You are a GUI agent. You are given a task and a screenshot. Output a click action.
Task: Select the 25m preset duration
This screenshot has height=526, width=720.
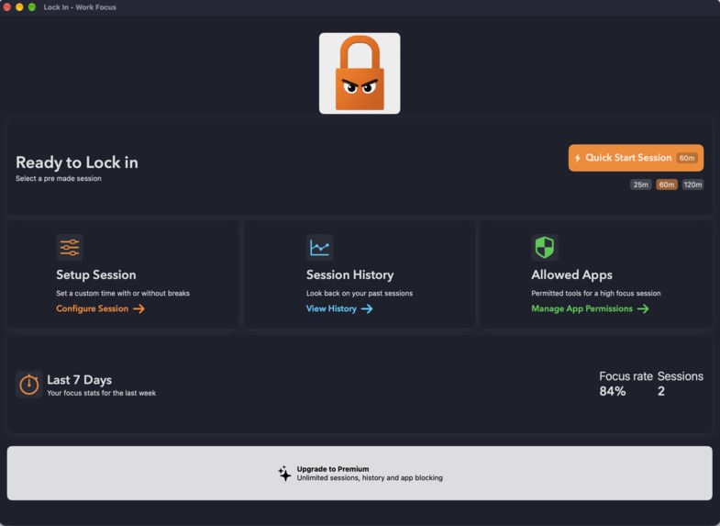pos(640,185)
